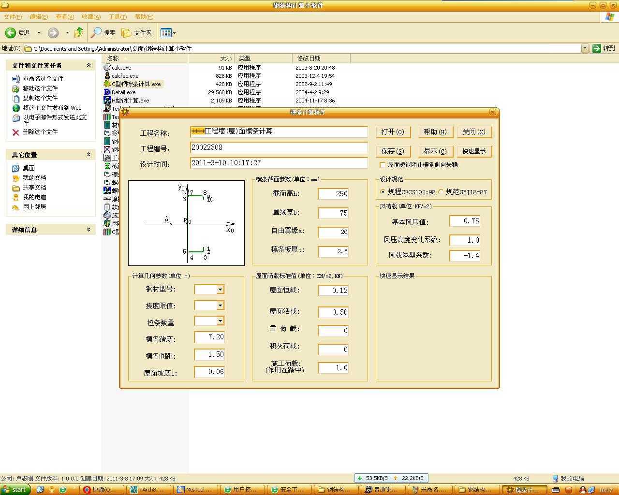Open the 挠度限值 dropdown

click(220, 306)
